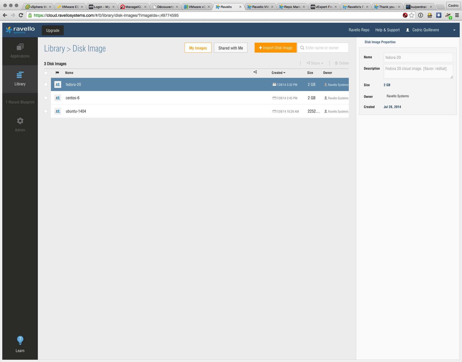This screenshot has height=362, width=462.
Task: Bookmark page with star icon
Action: pyautogui.click(x=412, y=15)
